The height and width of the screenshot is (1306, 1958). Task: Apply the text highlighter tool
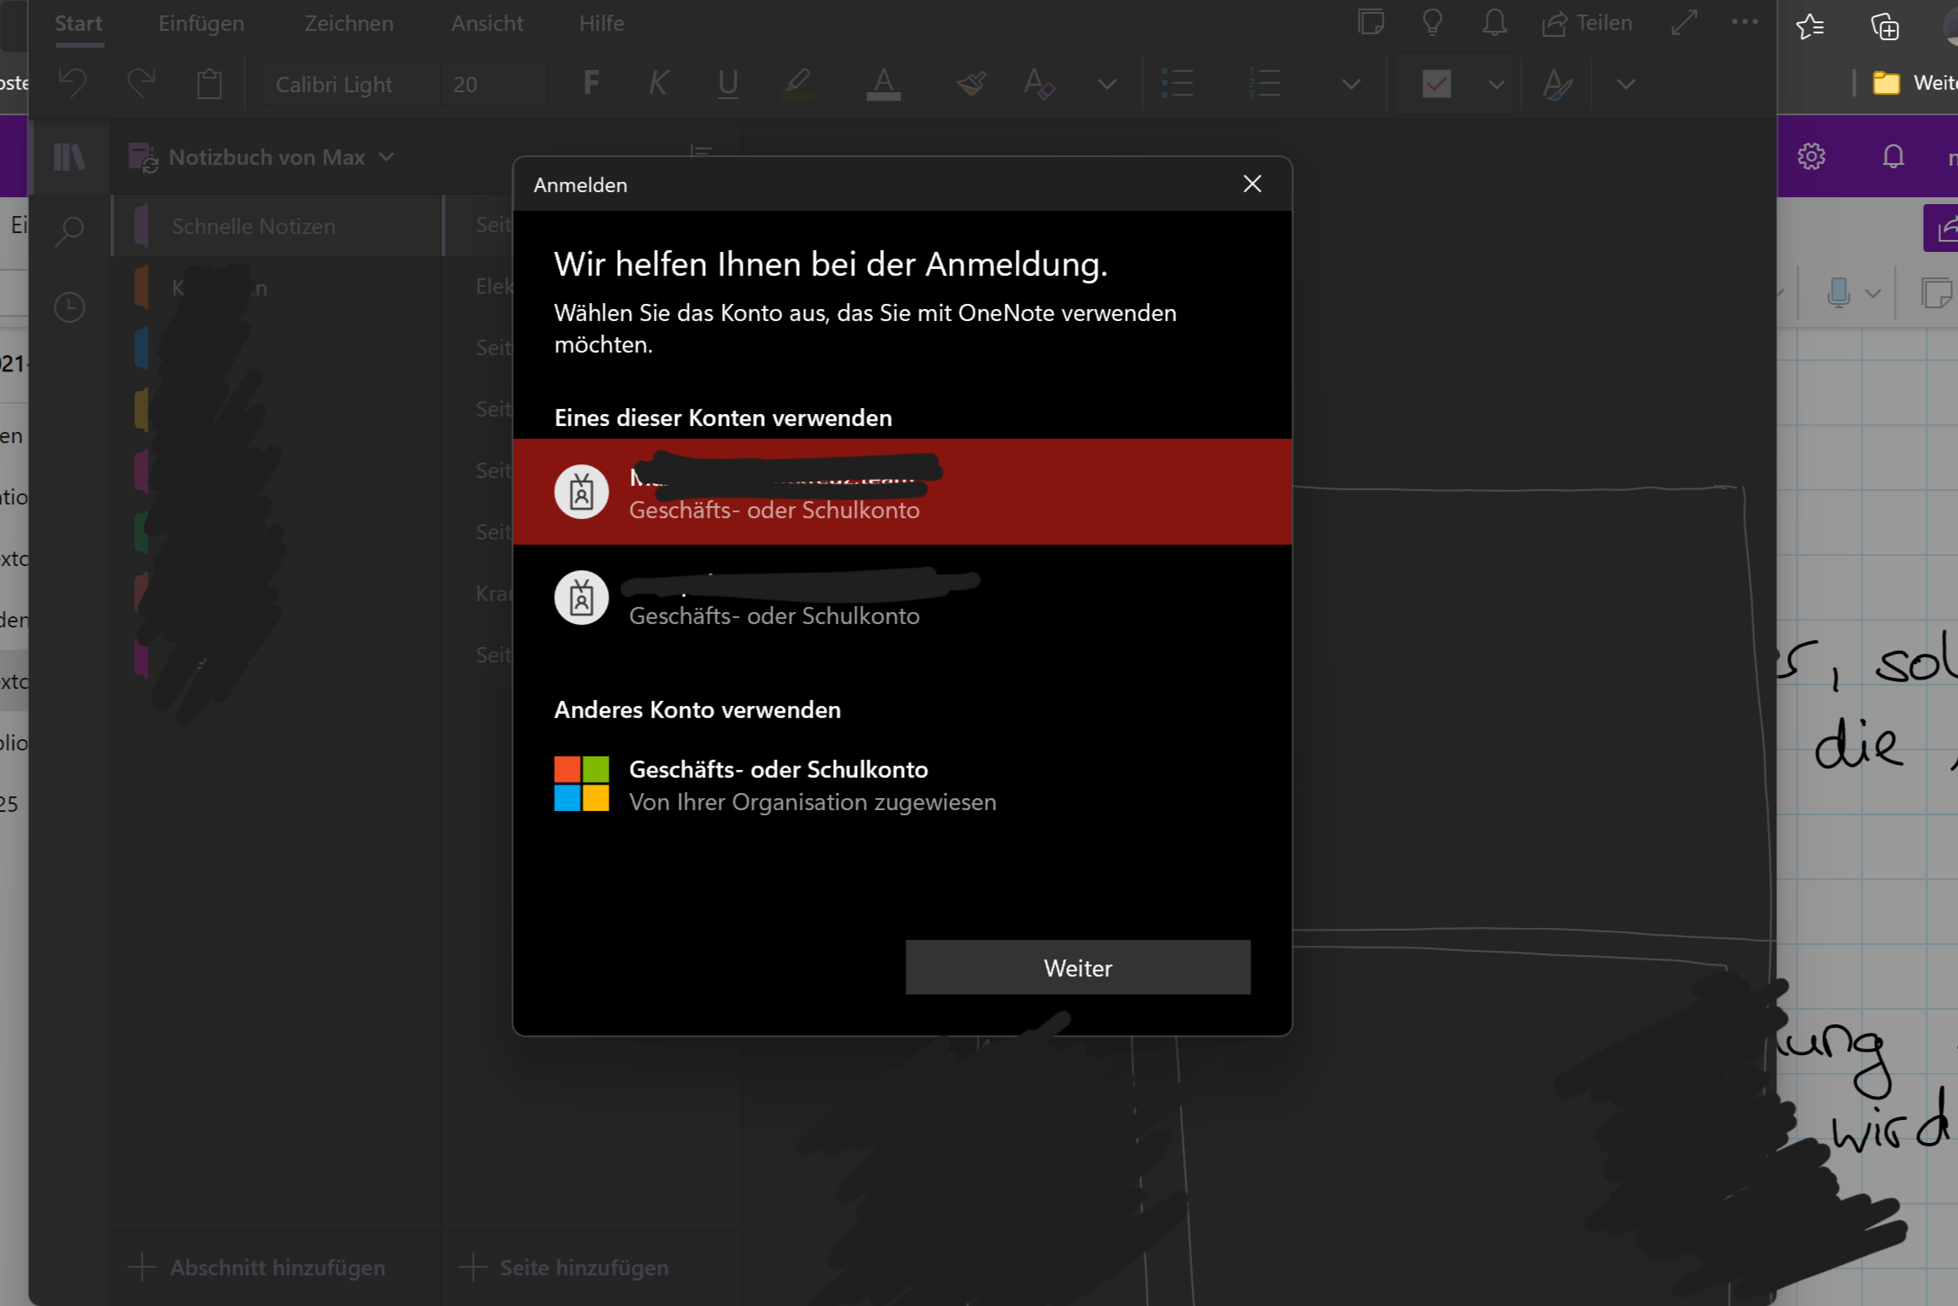tap(796, 84)
